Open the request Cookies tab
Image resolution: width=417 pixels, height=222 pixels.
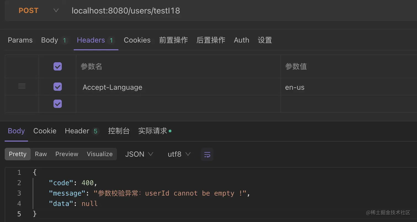[x=137, y=40]
